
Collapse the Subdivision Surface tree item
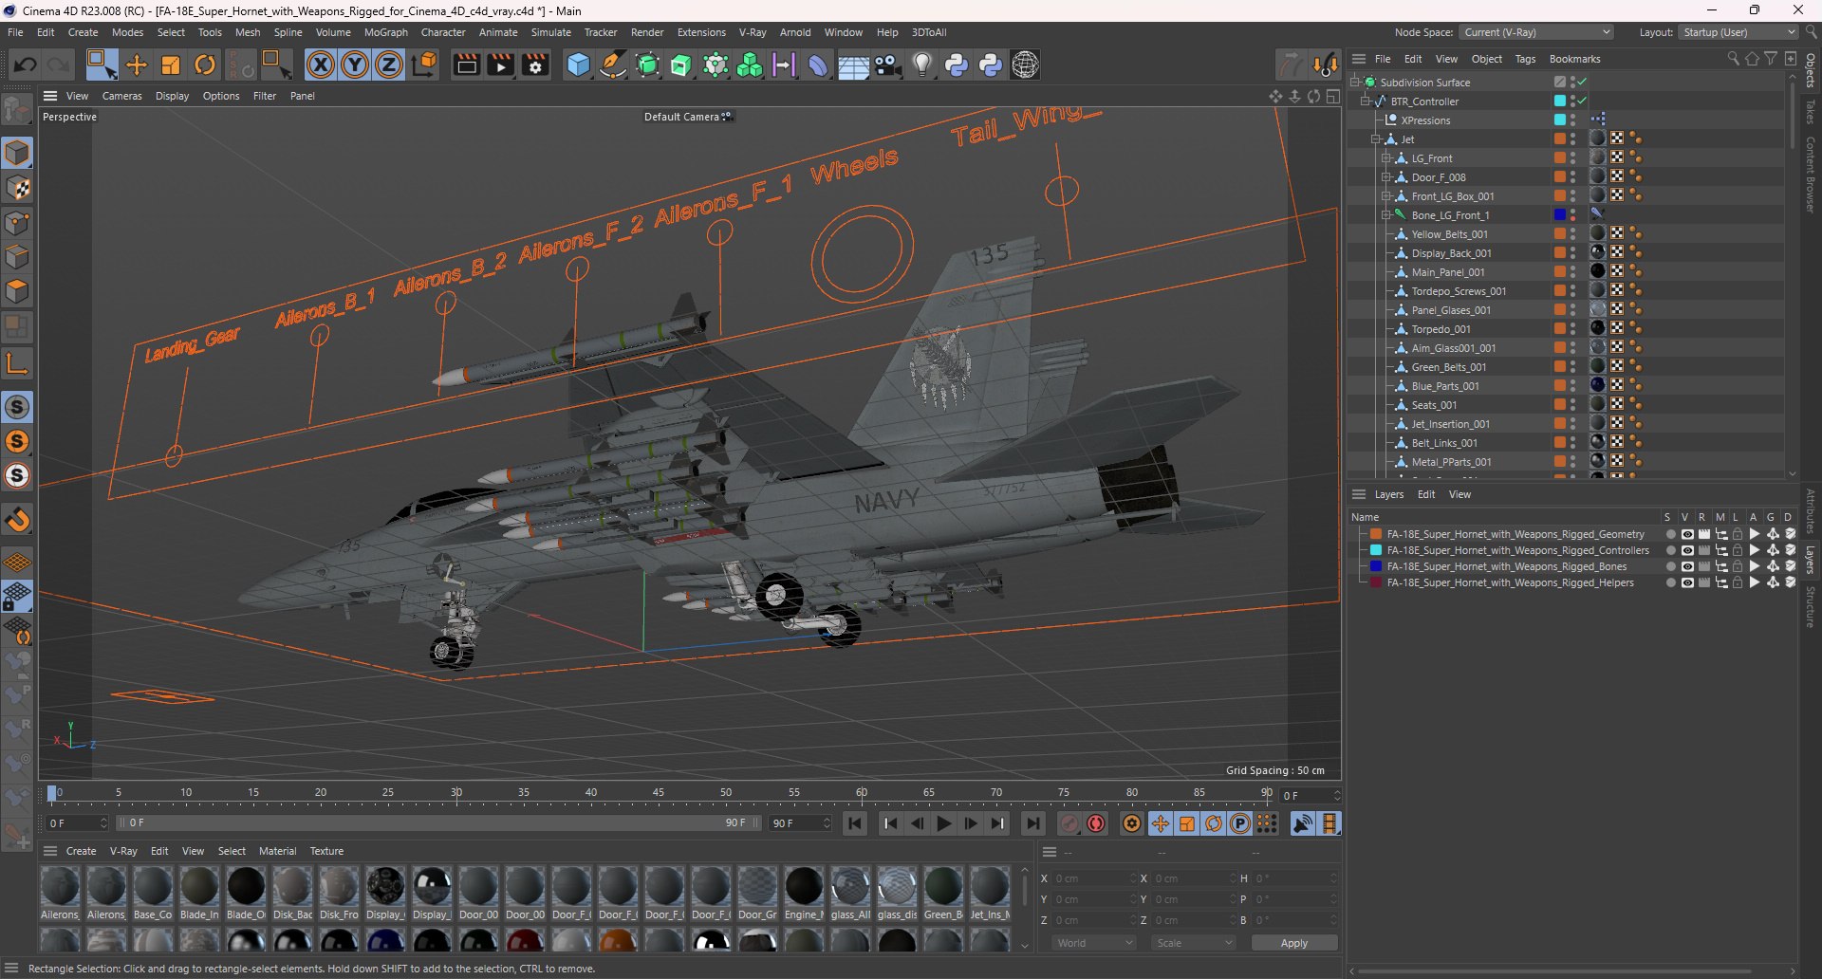1355,83
